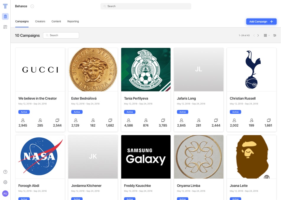The height and width of the screenshot is (200, 281).
Task: Click approved creators icon above 874
Action: [x=146, y=120]
